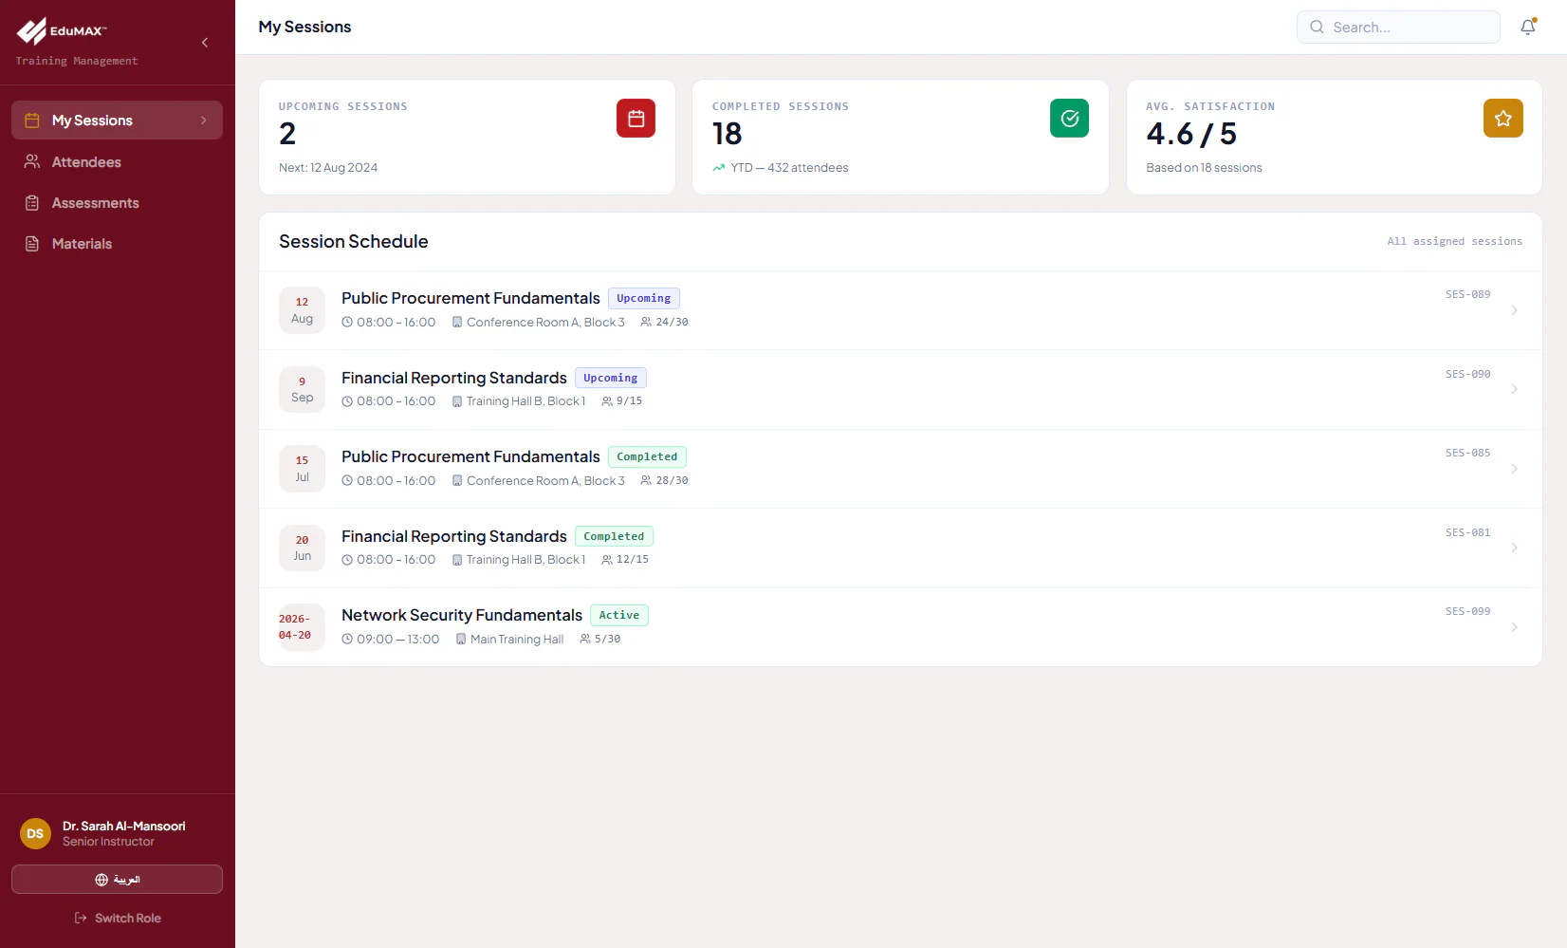The image size is (1567, 948).
Task: Click Switch Role
Action: click(118, 919)
